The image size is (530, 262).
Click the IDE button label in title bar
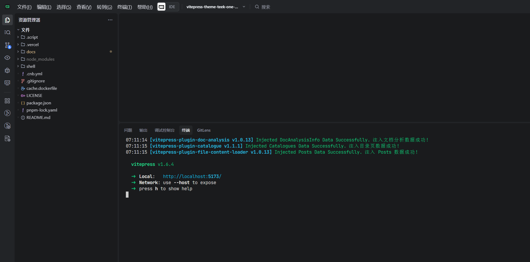tap(172, 7)
